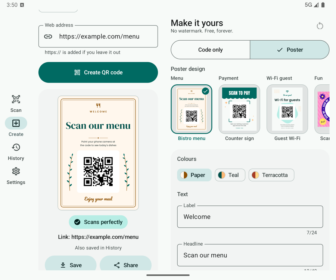
Task: Go to the Settings tab label
Action: pyautogui.click(x=16, y=182)
